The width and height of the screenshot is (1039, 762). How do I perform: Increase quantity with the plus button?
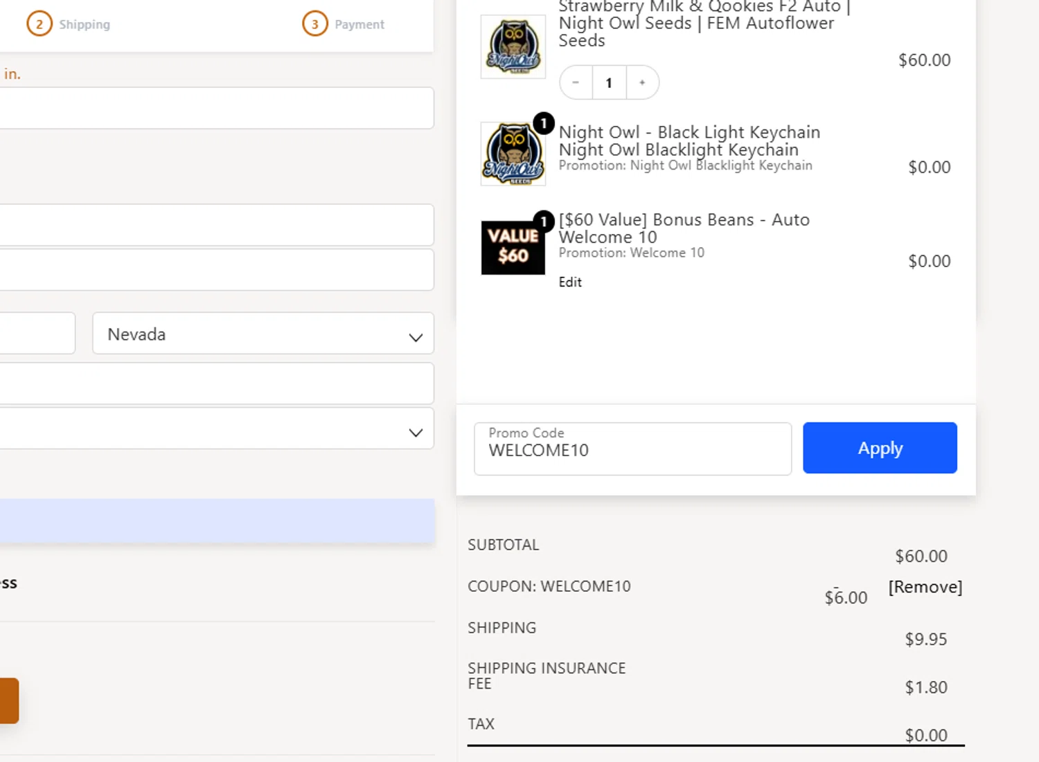coord(642,82)
